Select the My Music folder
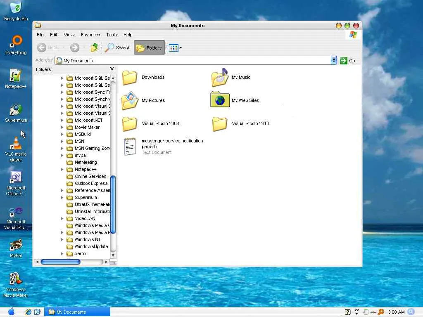Screen dimensions: 423x317 coord(231,77)
